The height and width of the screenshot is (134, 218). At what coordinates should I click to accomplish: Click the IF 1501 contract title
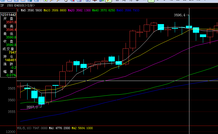tap(18, 5)
